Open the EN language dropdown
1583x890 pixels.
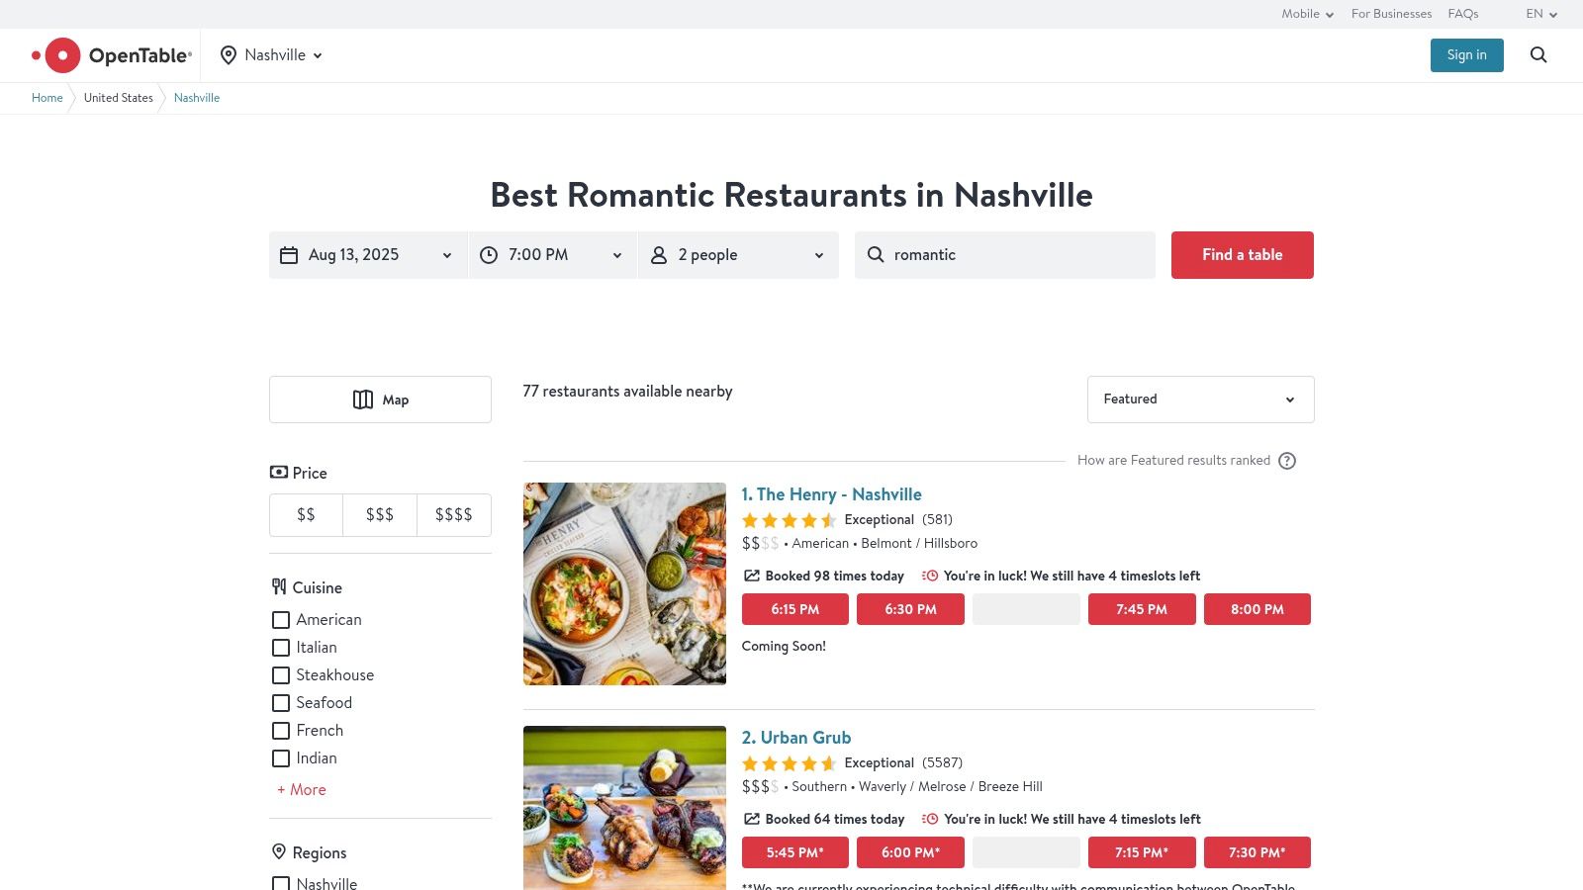tap(1541, 14)
